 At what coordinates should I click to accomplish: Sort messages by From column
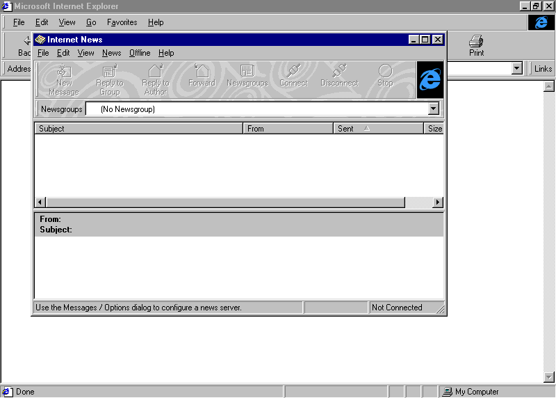pos(288,129)
